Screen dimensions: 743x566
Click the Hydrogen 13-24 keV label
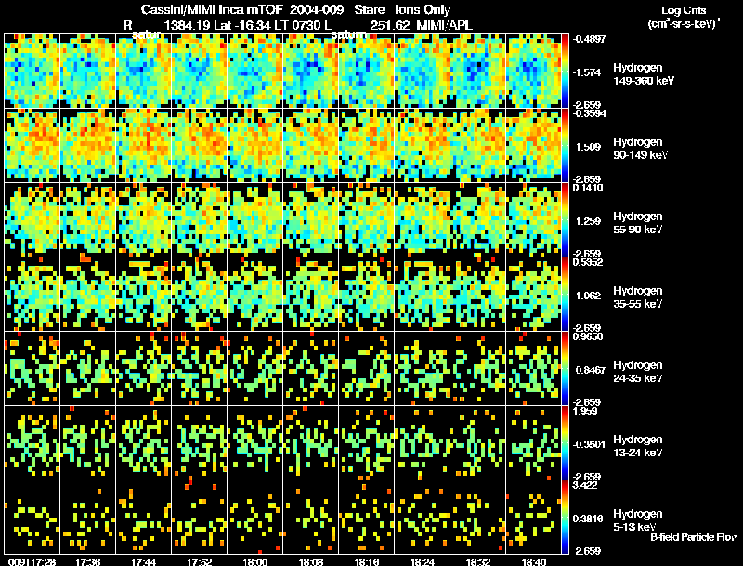click(638, 446)
